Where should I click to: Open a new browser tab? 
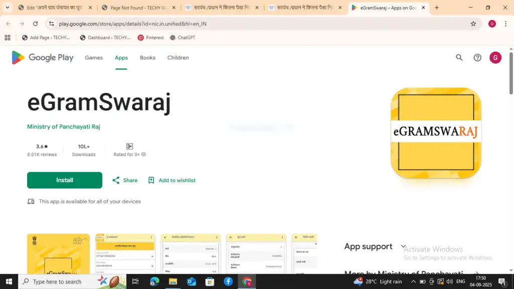pyautogui.click(x=437, y=8)
